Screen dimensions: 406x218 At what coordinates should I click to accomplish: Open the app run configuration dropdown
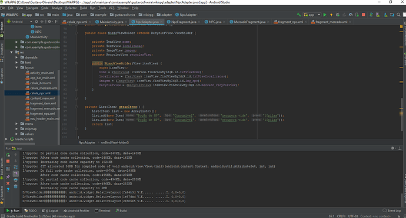click(x=312, y=15)
